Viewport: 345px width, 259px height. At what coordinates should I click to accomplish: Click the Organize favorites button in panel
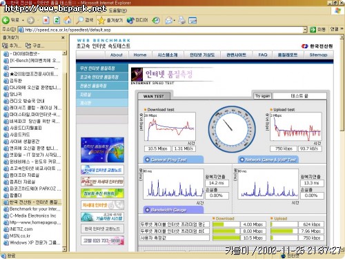pos(34,46)
